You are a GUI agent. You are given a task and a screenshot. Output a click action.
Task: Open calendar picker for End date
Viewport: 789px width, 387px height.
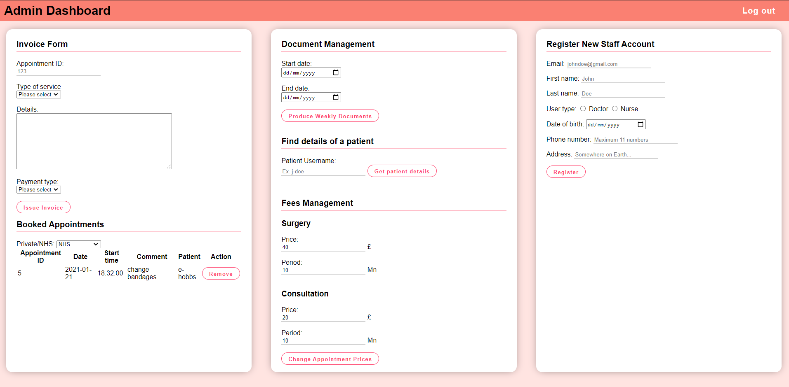pyautogui.click(x=336, y=98)
